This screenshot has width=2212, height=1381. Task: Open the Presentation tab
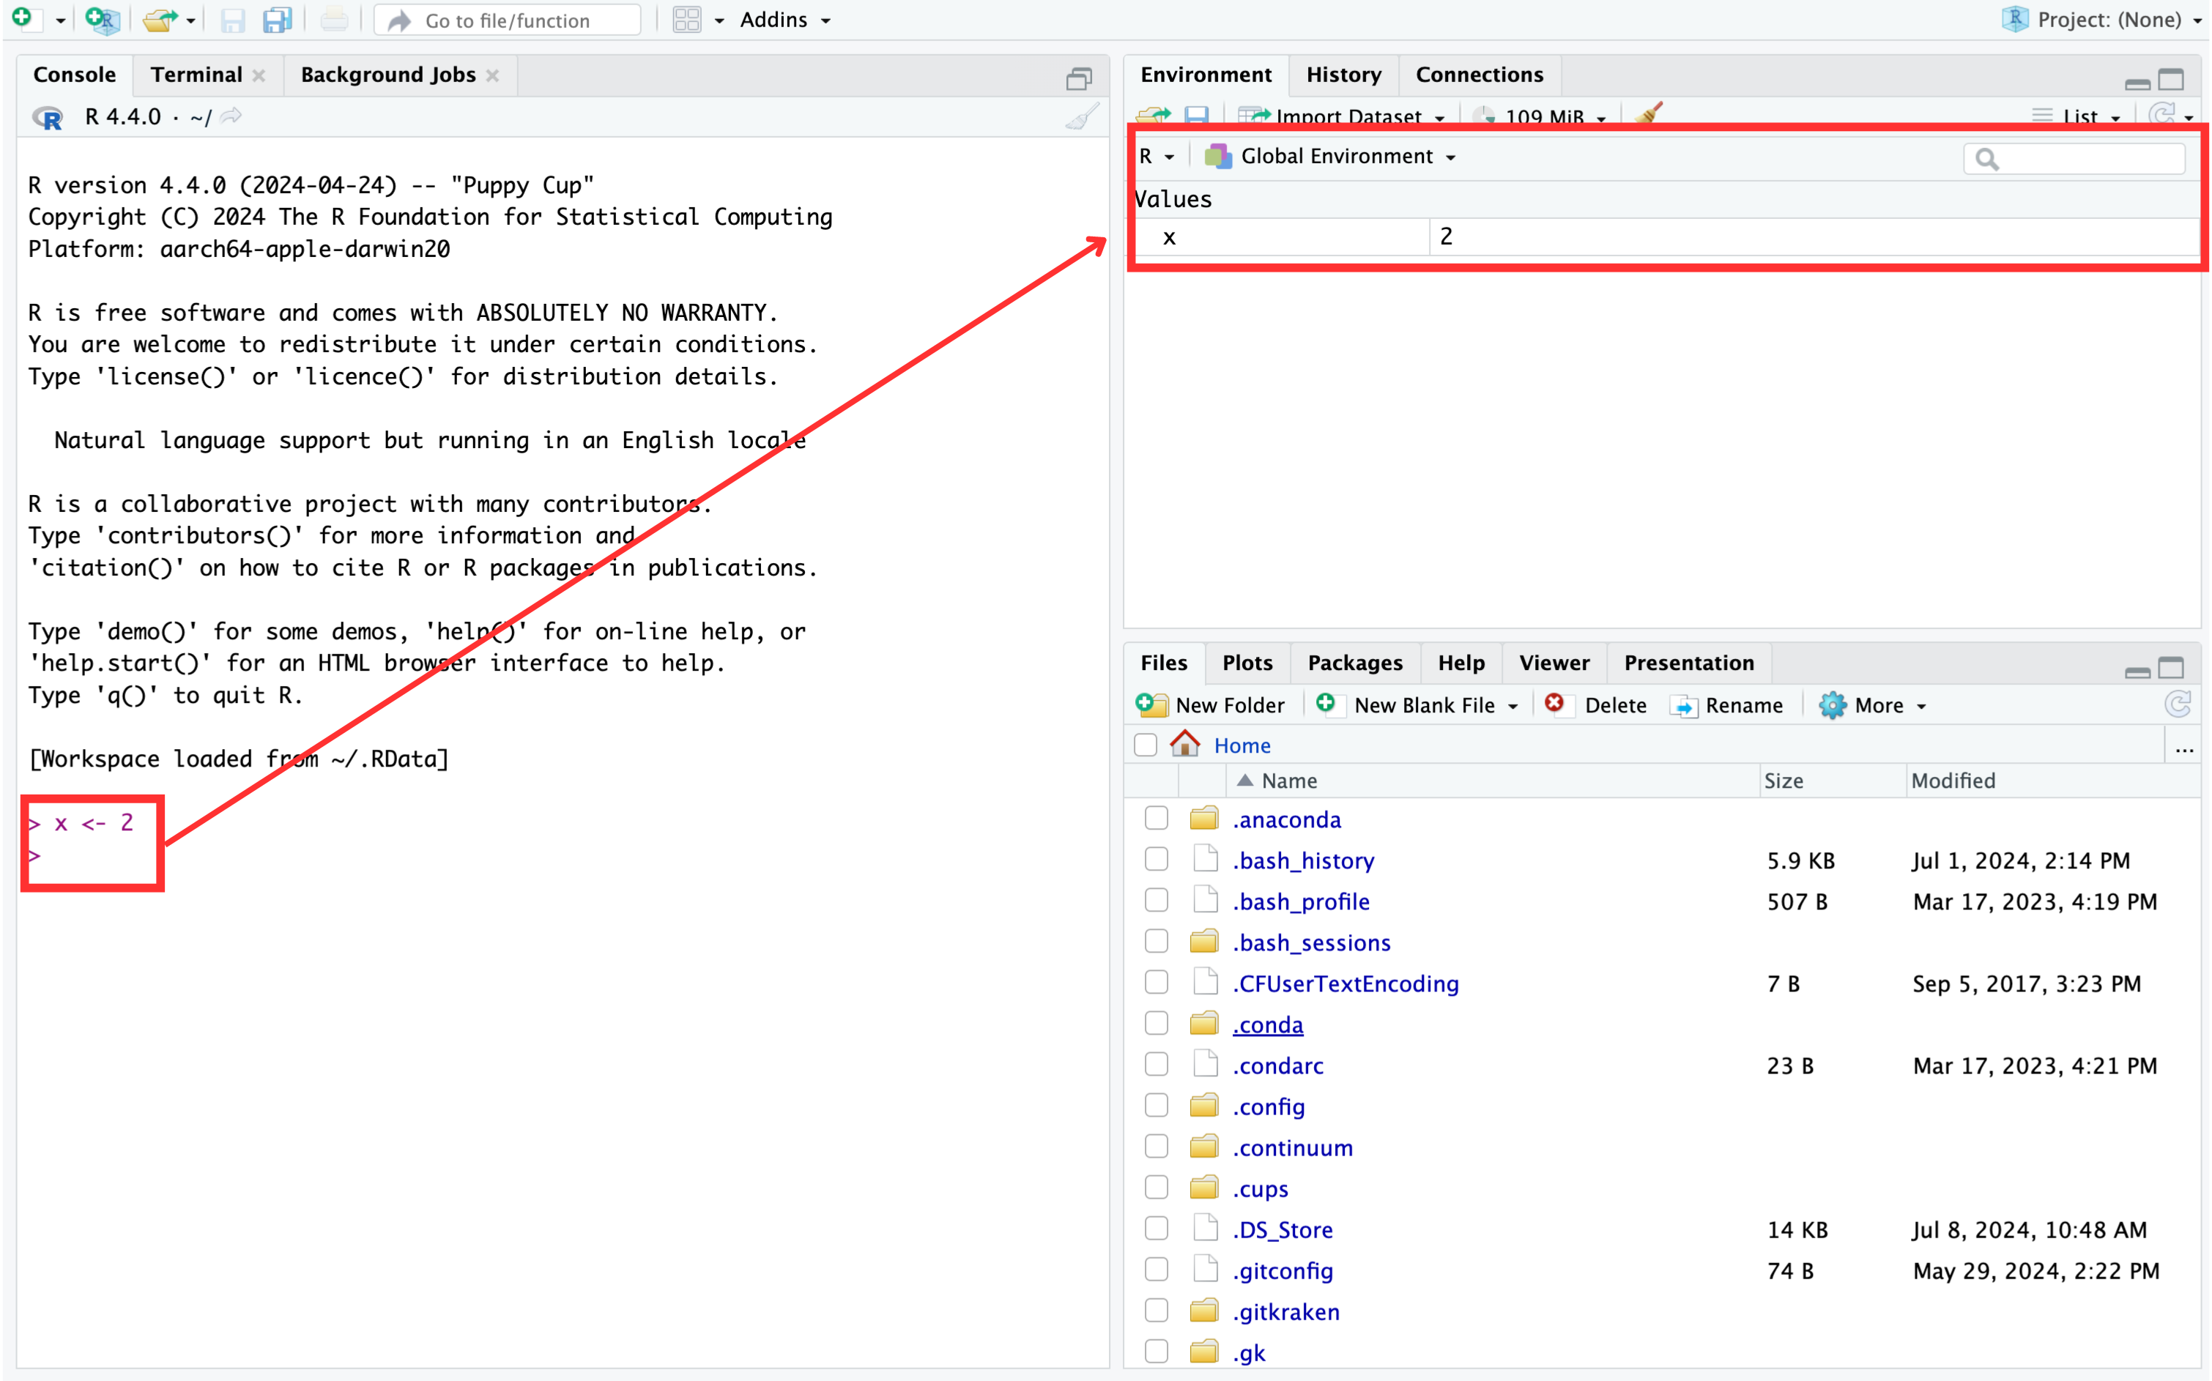1689,663
